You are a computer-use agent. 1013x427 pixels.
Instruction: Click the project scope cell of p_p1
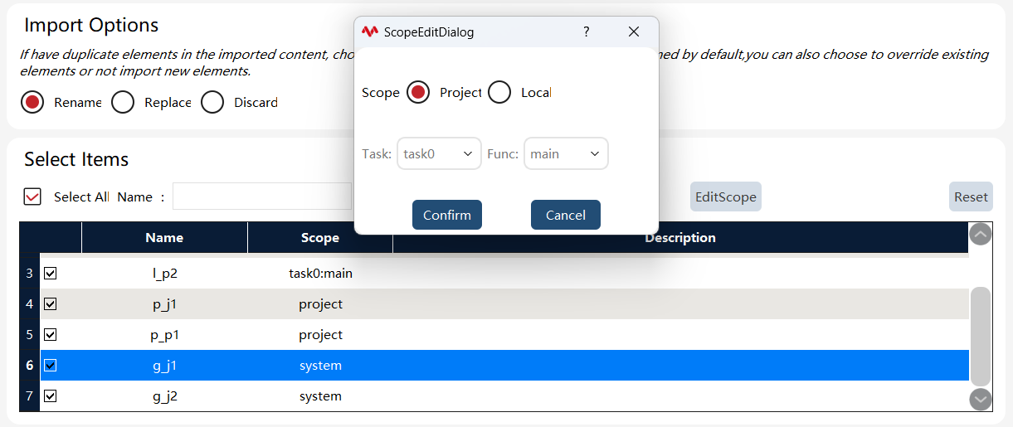coord(320,334)
